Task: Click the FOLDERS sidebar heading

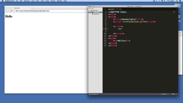Action: (91, 8)
